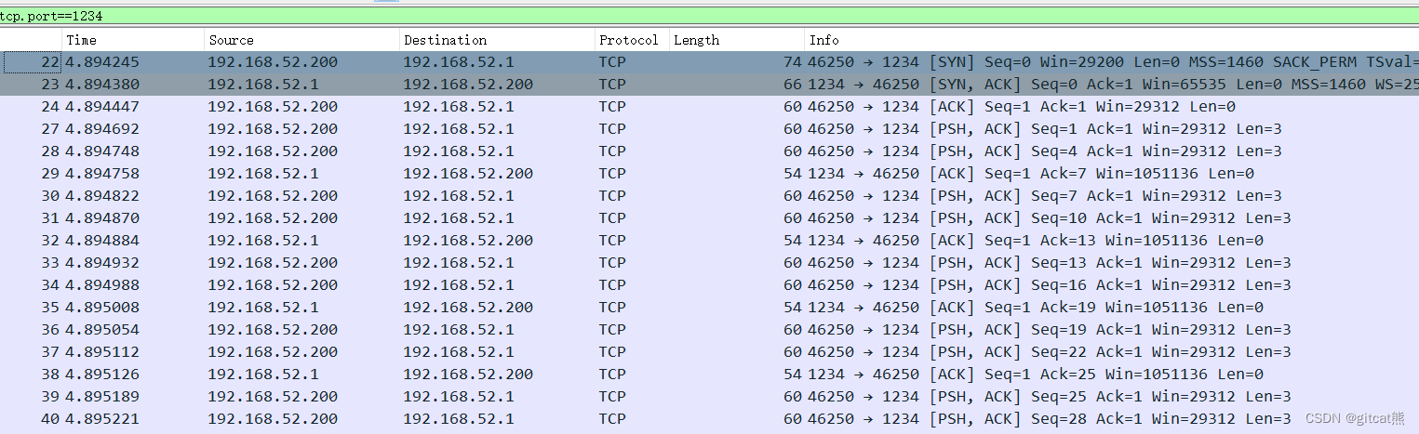The width and height of the screenshot is (1419, 434).
Task: Click the time value 4.895221
Action: 102,419
